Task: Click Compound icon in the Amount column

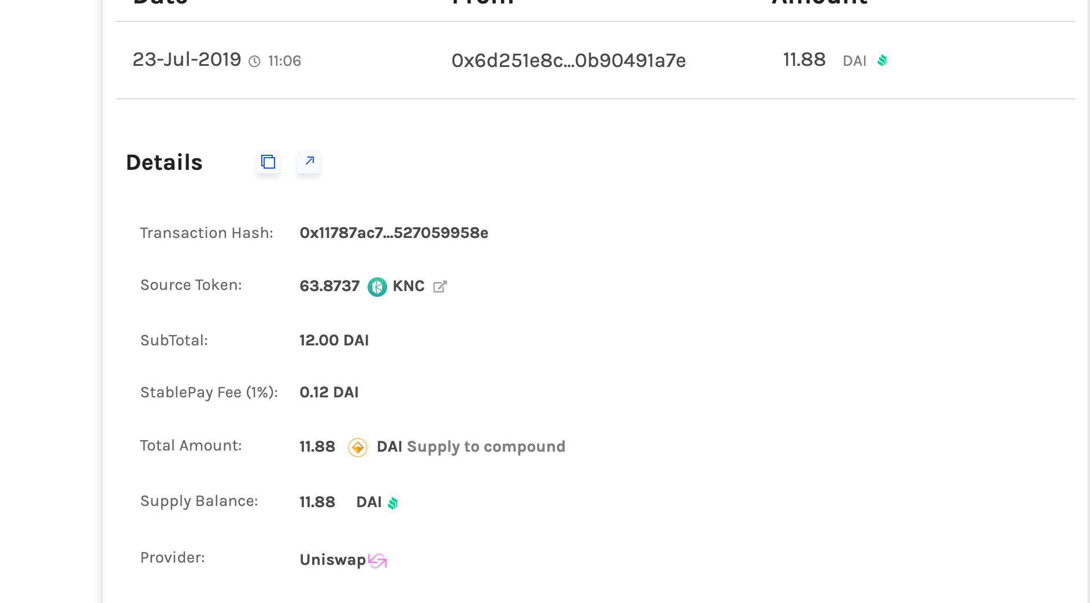Action: [882, 61]
